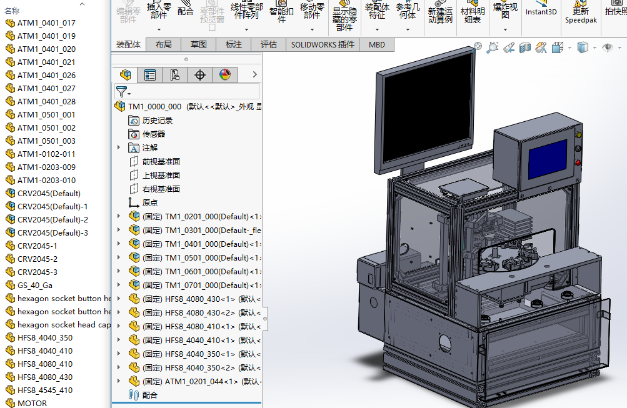Open the View Orientation cube icon
This screenshot has width=627, height=408.
coord(557,47)
